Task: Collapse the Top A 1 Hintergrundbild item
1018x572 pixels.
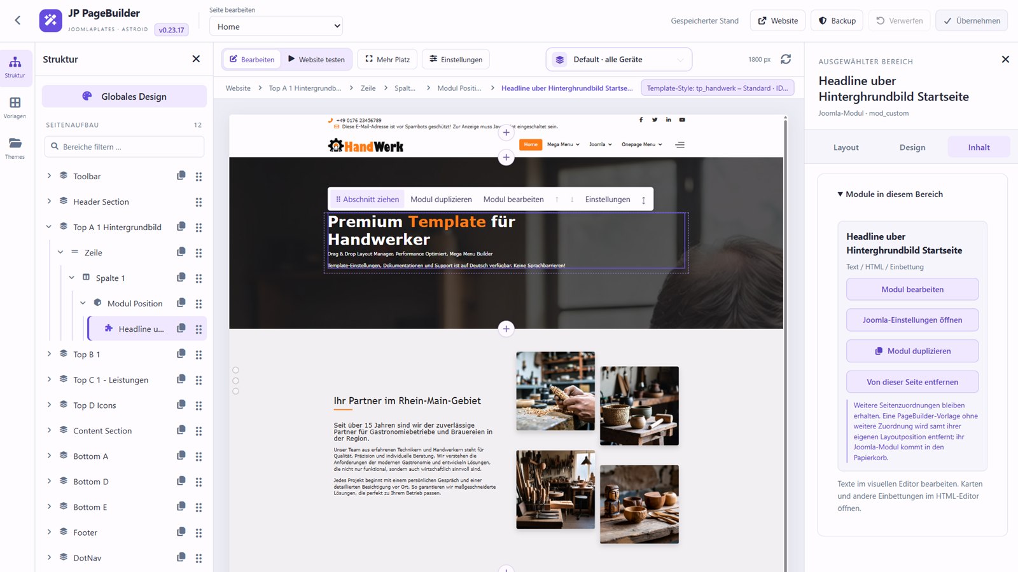Action: 49,226
